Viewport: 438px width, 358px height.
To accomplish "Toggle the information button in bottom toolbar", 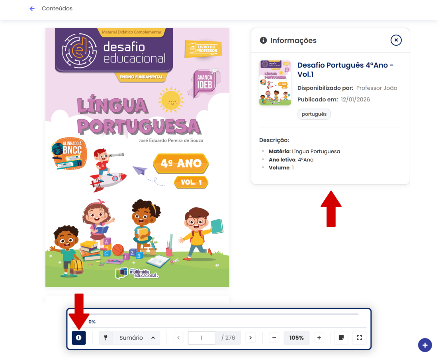I will [78, 338].
